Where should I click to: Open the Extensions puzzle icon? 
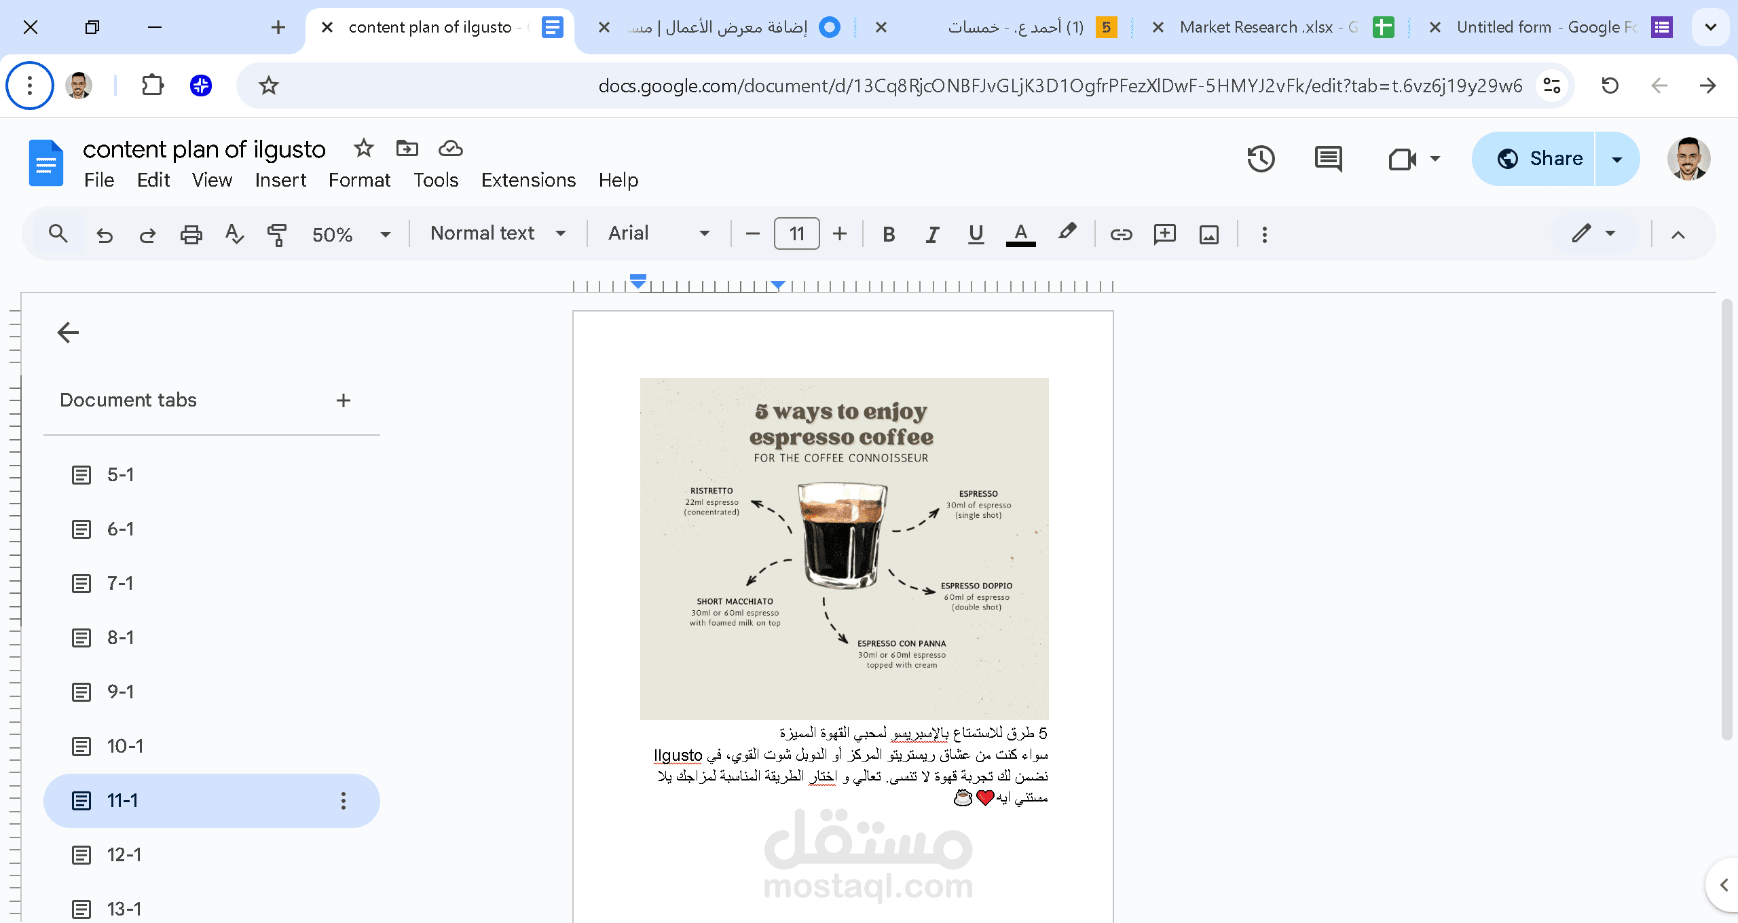(153, 86)
